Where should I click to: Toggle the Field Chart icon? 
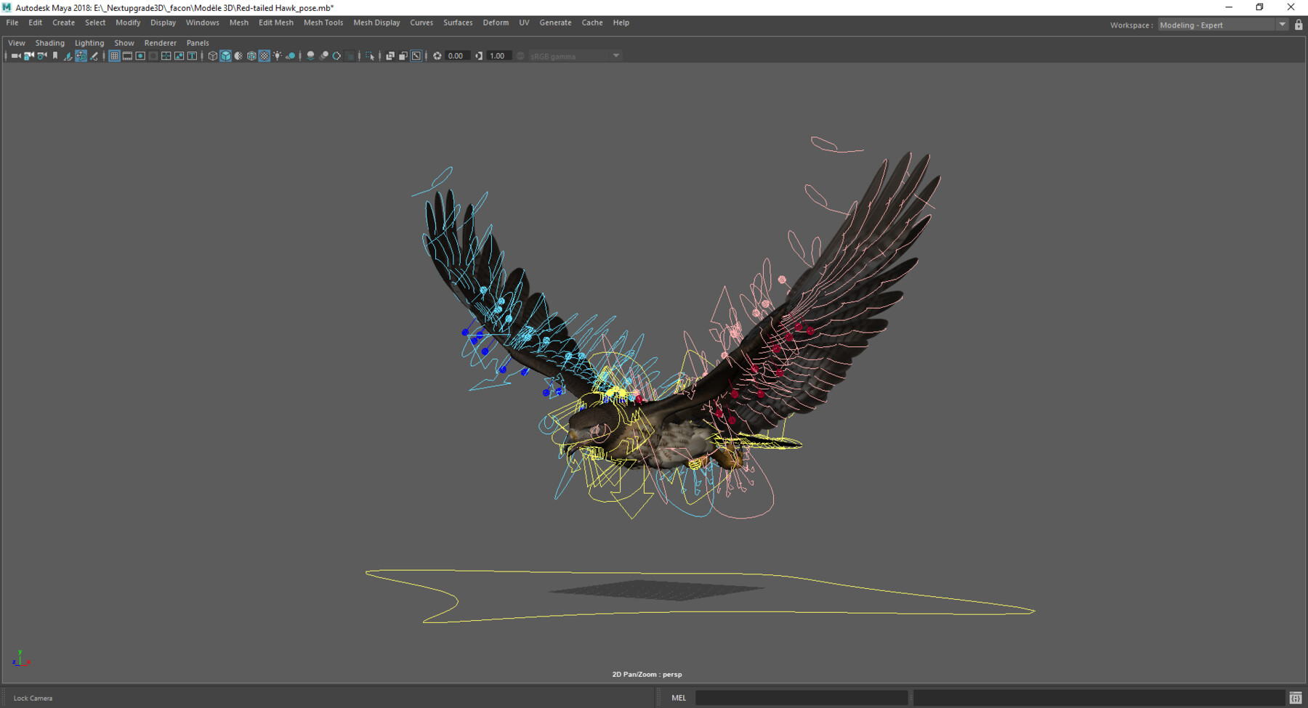coord(166,56)
